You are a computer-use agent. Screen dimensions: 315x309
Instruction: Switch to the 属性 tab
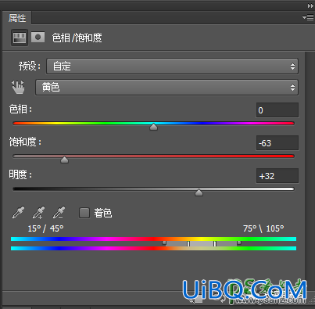pyautogui.click(x=17, y=18)
